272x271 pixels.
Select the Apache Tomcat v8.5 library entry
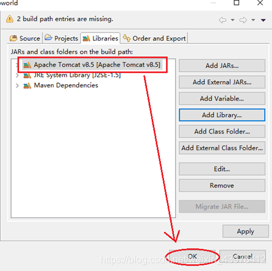point(92,65)
